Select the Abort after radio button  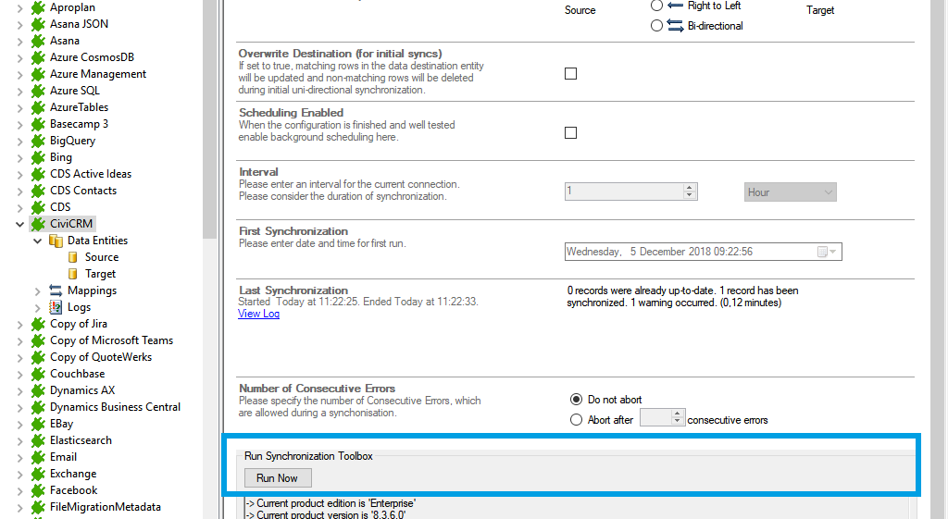576,420
